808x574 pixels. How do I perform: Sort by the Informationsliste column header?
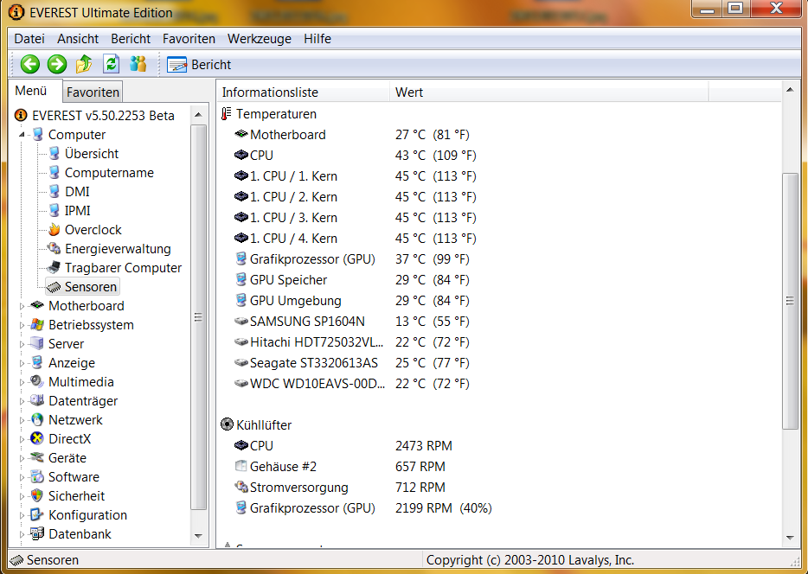tap(303, 92)
